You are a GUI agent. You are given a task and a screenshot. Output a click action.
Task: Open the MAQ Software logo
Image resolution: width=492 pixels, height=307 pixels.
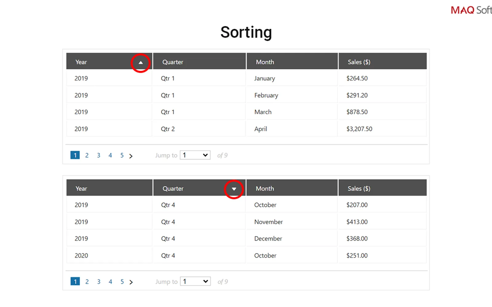click(x=471, y=10)
